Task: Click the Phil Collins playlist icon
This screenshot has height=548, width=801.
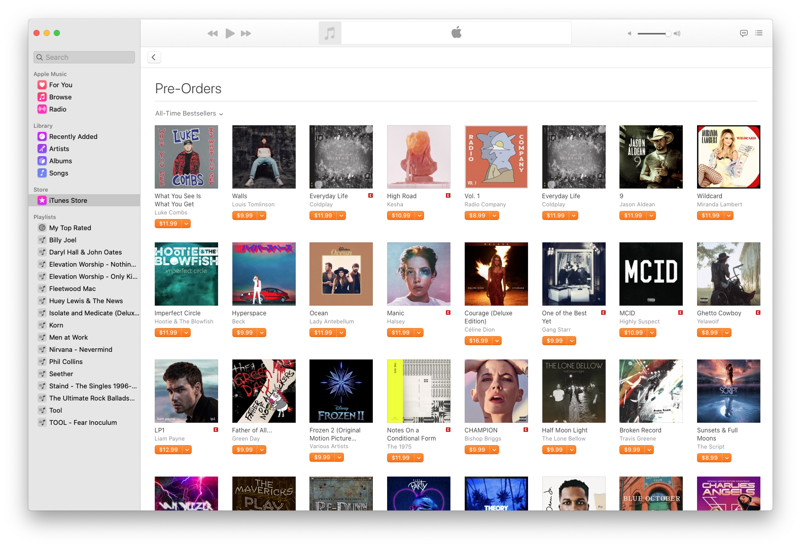Action: coord(42,362)
